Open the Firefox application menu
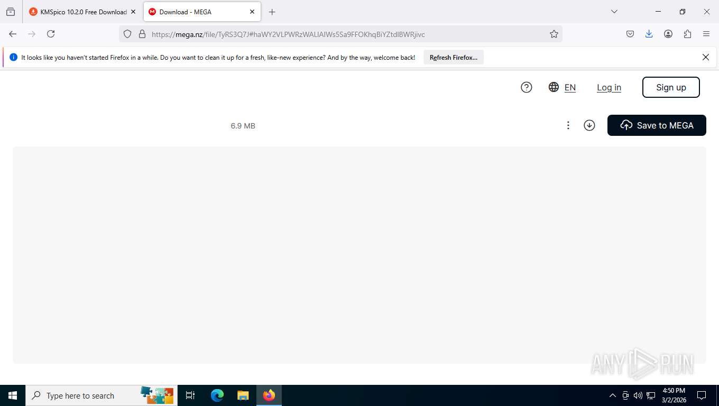The image size is (719, 406). click(706, 34)
